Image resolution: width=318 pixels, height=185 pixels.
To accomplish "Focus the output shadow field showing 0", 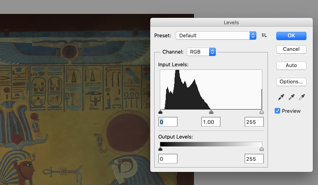I will pos(168,159).
